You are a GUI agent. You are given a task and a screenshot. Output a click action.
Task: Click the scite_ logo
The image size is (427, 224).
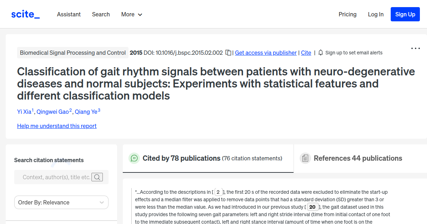pos(25,14)
